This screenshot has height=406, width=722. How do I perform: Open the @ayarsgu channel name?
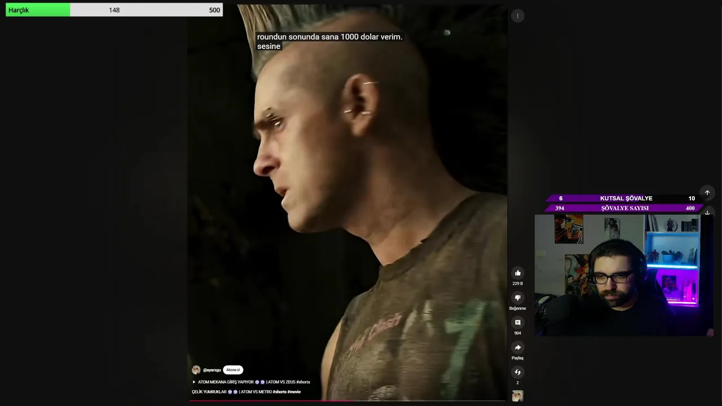click(x=212, y=370)
